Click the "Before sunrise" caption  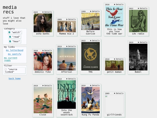click(x=90, y=33)
